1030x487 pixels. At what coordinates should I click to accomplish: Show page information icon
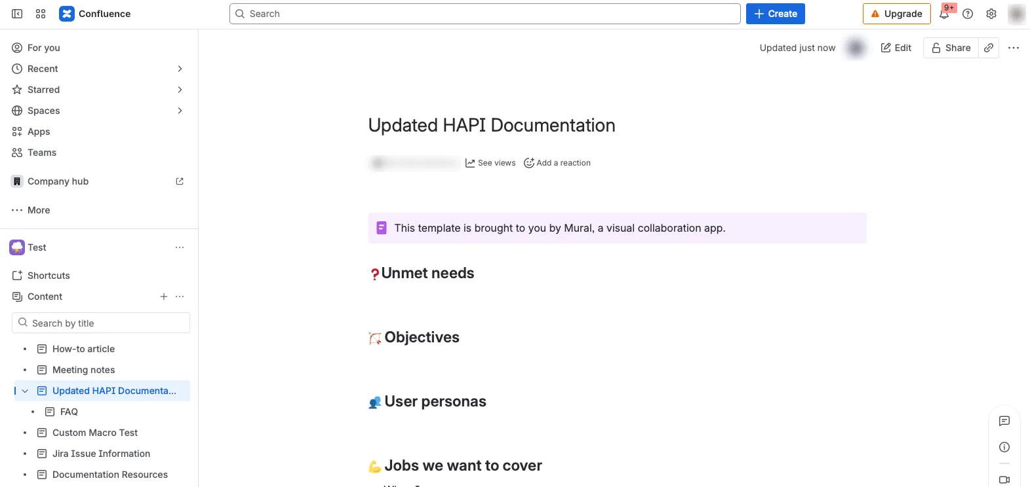pyautogui.click(x=1004, y=447)
